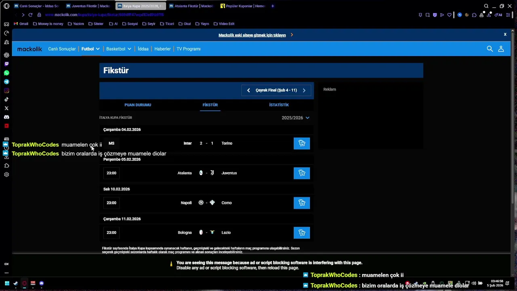The image size is (517, 291).
Task: Open X (Twitter) in the browser sidebar
Action: coord(6,108)
